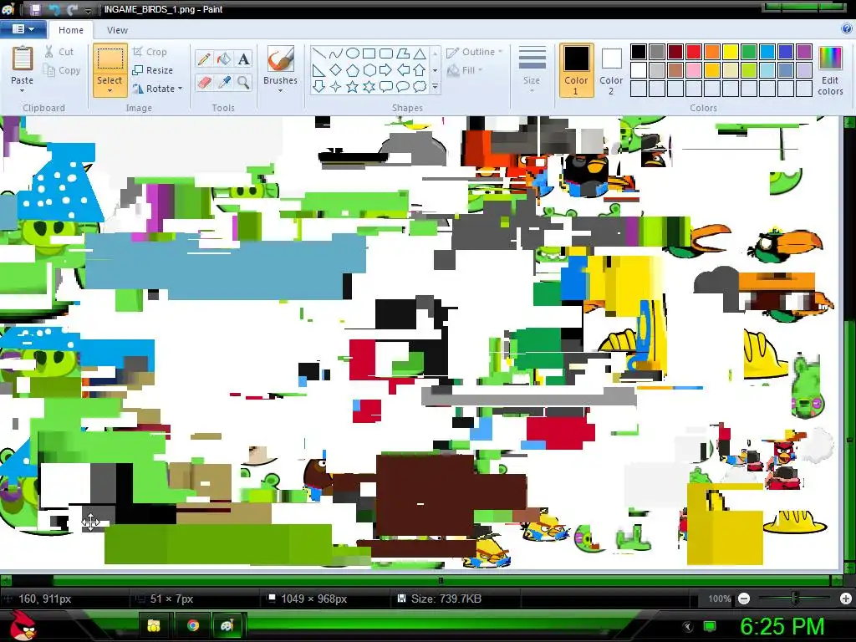
Task: Select the Color picker eyedropper tool
Action: 223,83
